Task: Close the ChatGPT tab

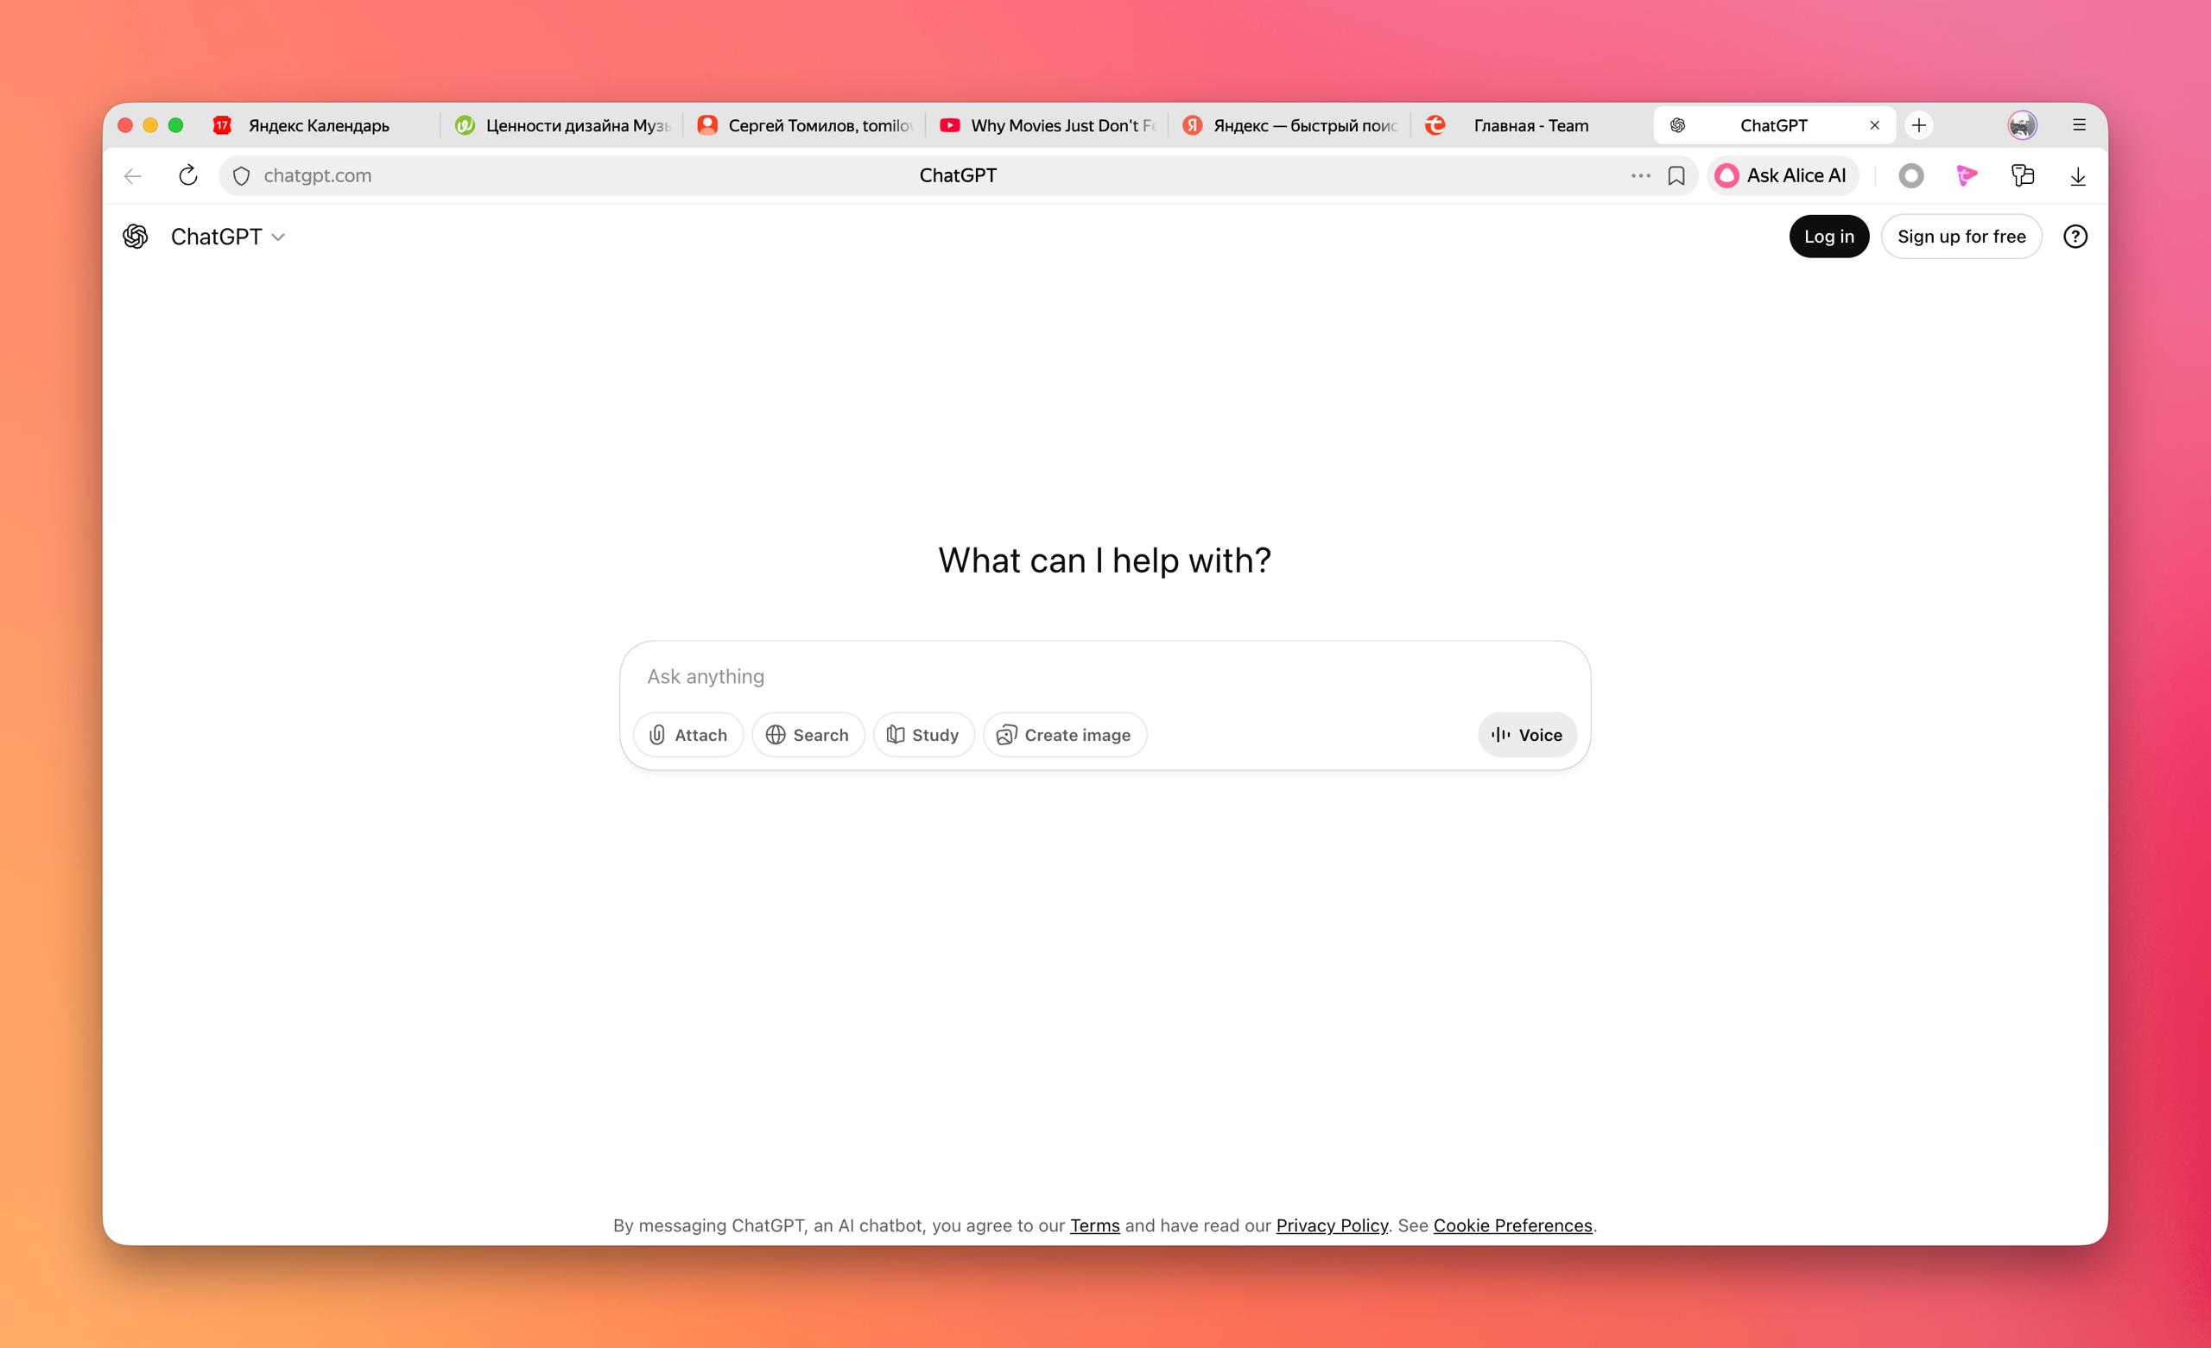Action: (1874, 125)
